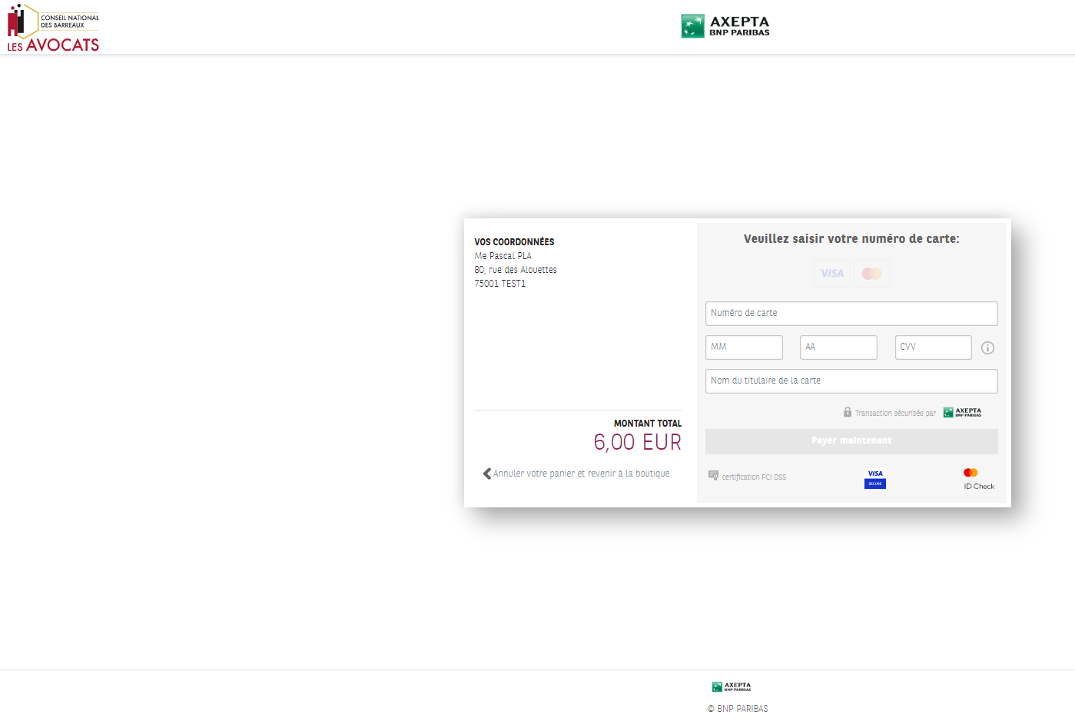The height and width of the screenshot is (728, 1075).
Task: Open the CVV info icon
Action: coord(987,348)
